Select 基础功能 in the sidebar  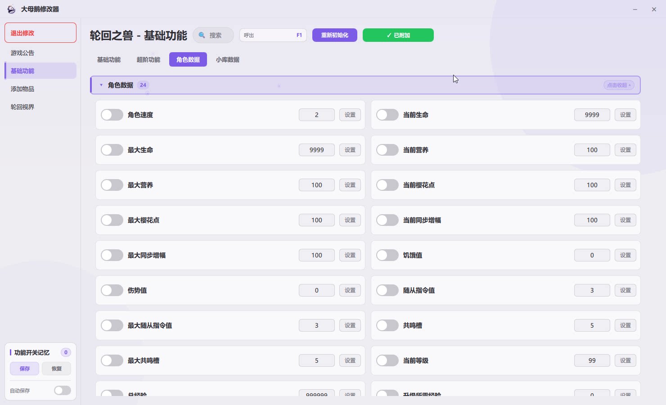pyautogui.click(x=40, y=71)
